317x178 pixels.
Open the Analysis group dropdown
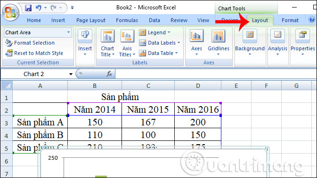pyautogui.click(x=277, y=43)
